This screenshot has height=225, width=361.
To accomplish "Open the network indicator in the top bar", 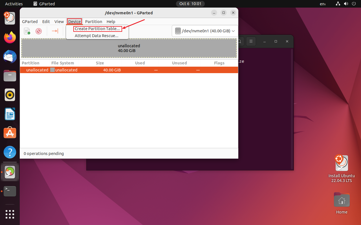I will tap(338, 4).
